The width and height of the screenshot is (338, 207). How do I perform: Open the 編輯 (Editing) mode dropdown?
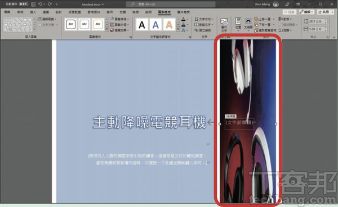tap(306, 12)
